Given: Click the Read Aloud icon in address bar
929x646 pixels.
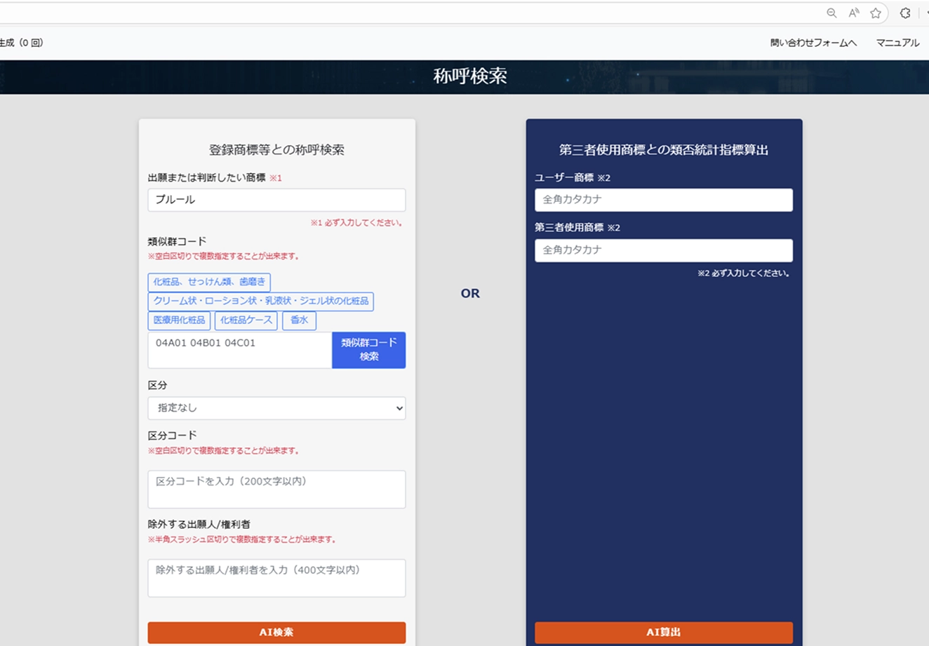Looking at the screenshot, I should [854, 13].
